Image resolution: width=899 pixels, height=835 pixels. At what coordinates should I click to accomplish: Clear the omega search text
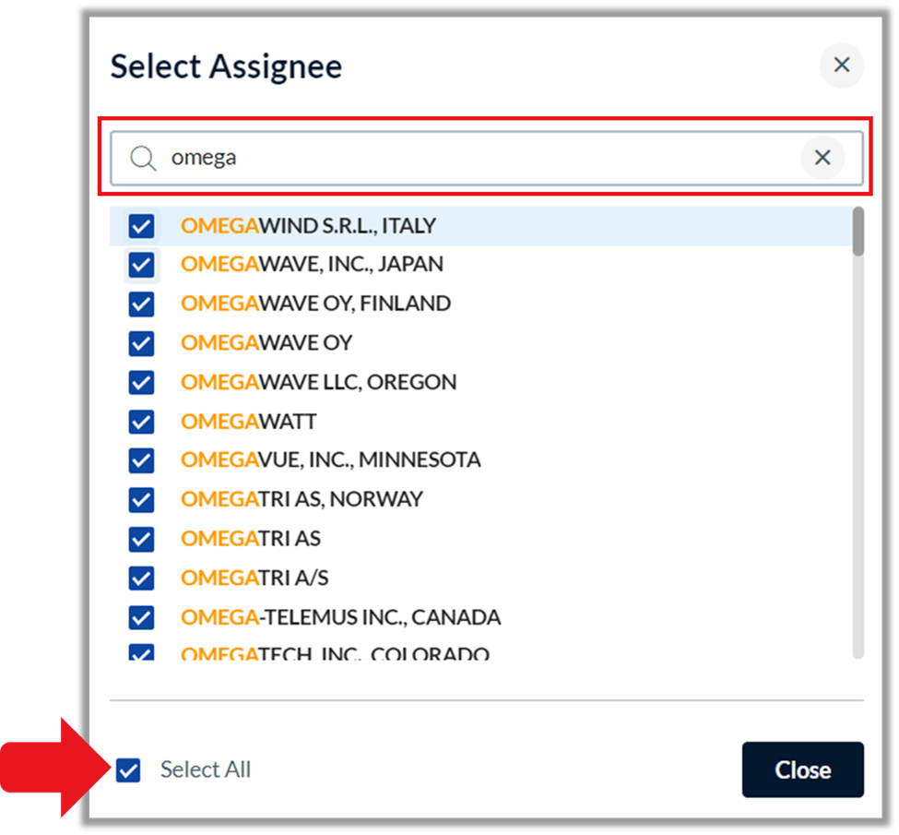point(822,157)
